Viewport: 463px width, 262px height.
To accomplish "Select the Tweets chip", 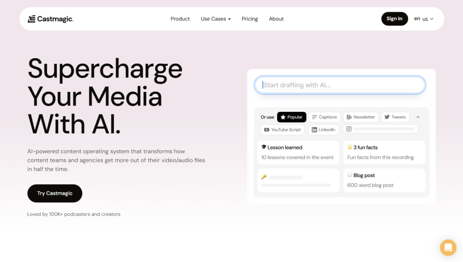I will (395, 117).
